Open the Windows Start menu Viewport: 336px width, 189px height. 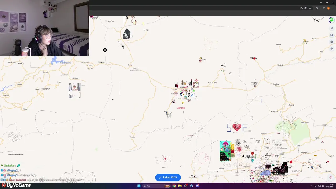point(139,186)
